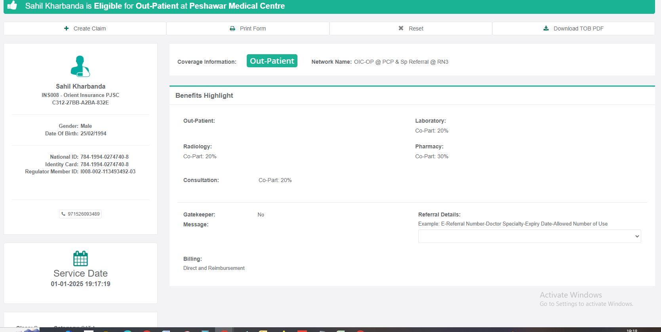Click the Pharmacy benefit label
Viewport: 661px width, 332px height.
tap(429, 146)
